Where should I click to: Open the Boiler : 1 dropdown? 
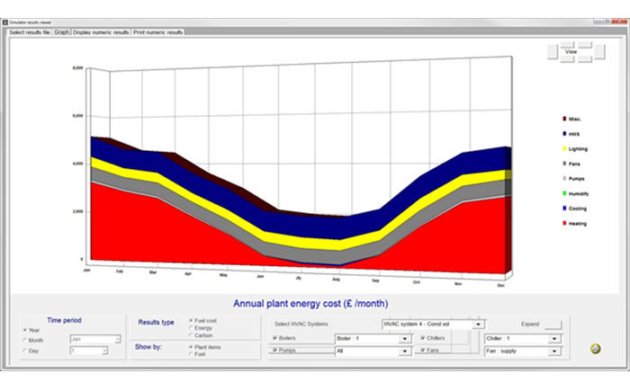click(373, 339)
